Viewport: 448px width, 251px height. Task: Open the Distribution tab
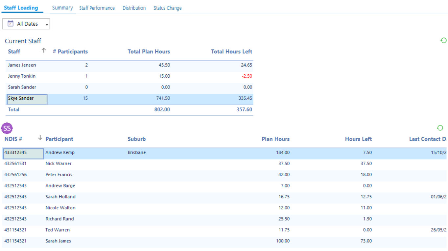click(134, 8)
